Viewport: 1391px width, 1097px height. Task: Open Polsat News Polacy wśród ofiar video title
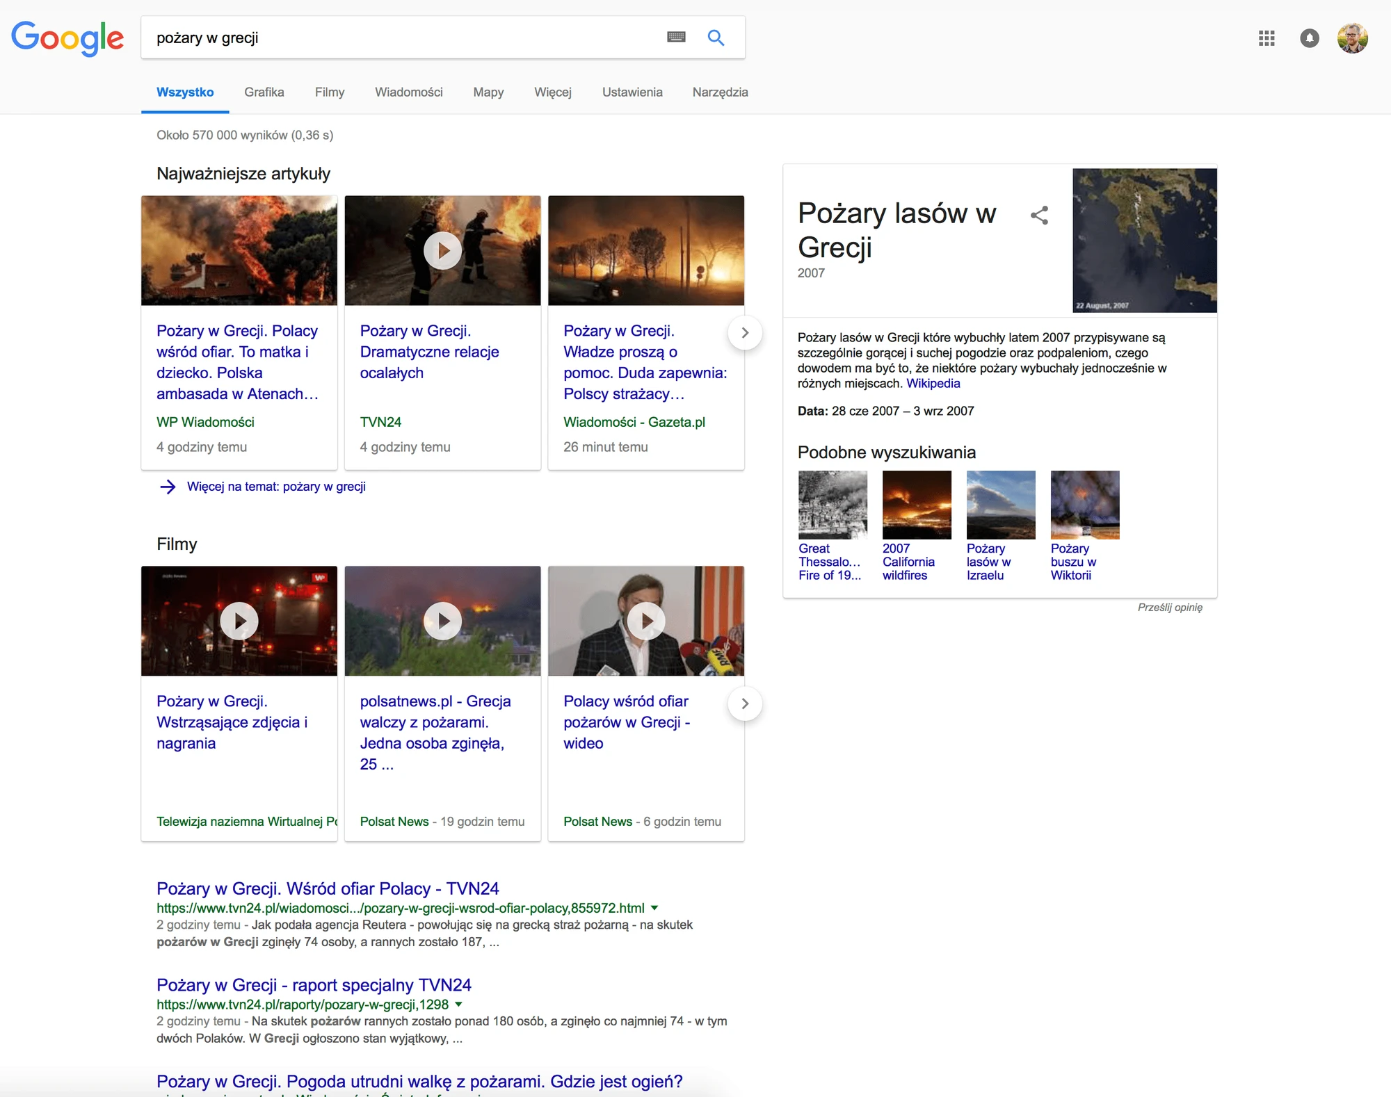coord(627,722)
